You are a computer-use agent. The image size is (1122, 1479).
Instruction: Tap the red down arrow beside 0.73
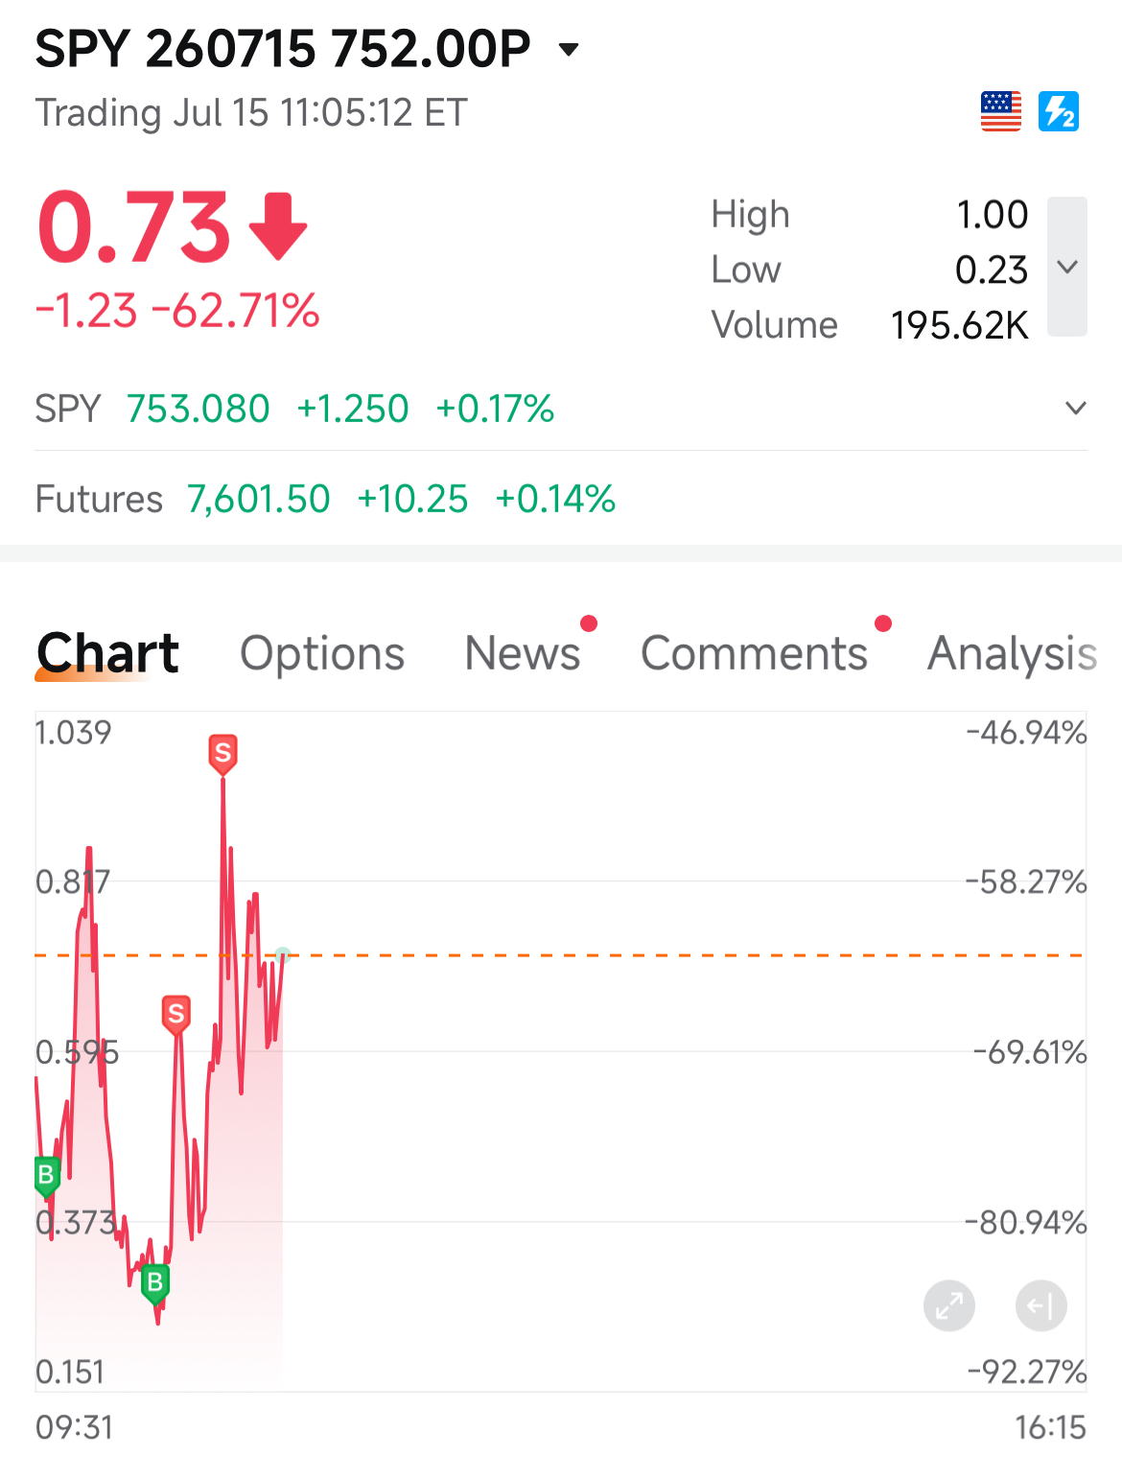tap(278, 226)
